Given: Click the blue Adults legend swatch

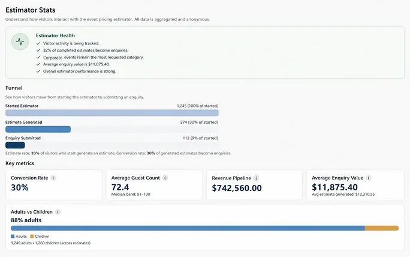Looking at the screenshot, I should click(13, 237).
